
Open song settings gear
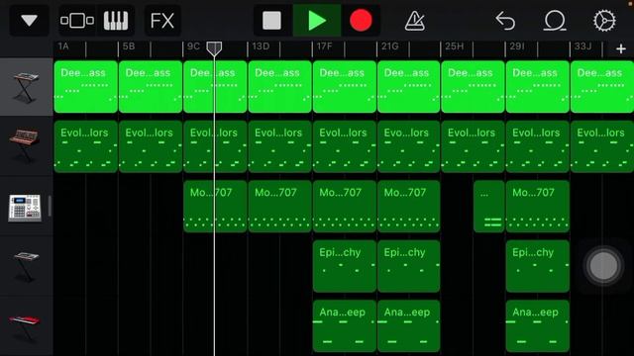click(x=604, y=20)
